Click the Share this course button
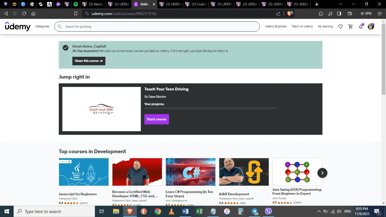386x217 pixels. 89,61
